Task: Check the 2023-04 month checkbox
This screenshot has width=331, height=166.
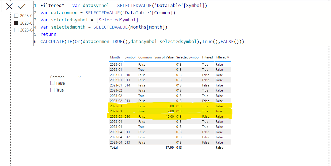Action: coord(16,30)
